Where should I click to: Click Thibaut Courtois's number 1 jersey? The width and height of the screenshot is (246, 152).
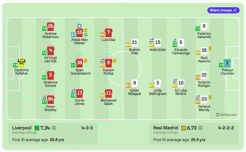click(x=227, y=63)
